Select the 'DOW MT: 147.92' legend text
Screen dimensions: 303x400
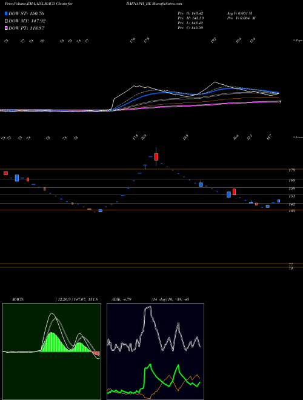point(27,21)
